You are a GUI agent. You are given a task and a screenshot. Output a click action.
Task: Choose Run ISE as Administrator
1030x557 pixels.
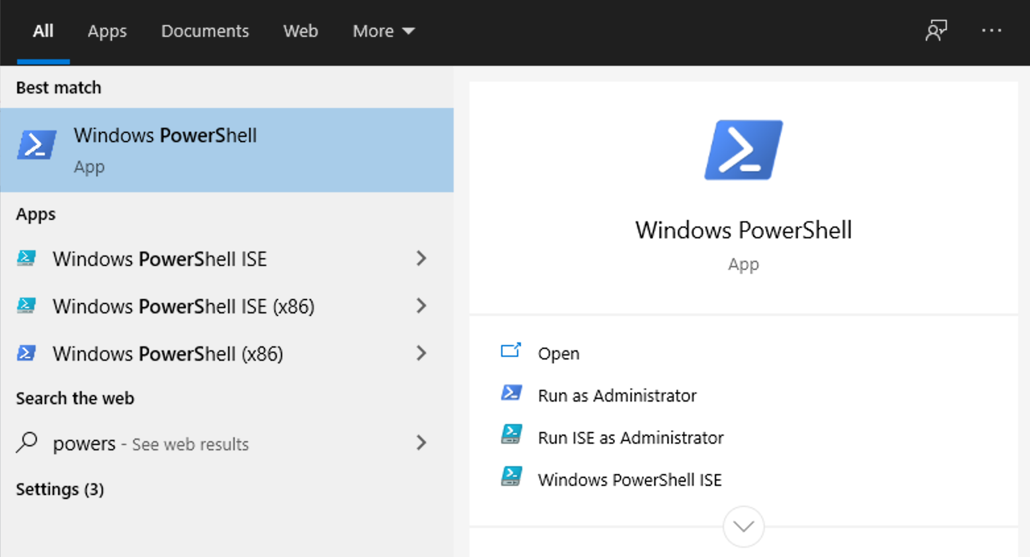(x=631, y=438)
